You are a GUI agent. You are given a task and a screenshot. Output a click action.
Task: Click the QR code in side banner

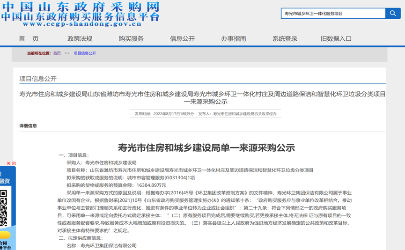(x=3, y=208)
